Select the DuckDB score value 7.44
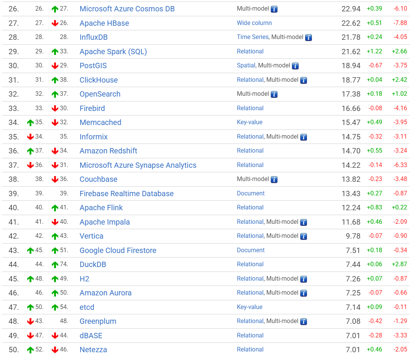 (353, 265)
